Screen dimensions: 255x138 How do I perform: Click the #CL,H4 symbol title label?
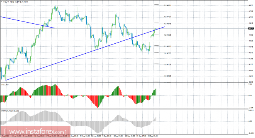(x=6, y=2)
